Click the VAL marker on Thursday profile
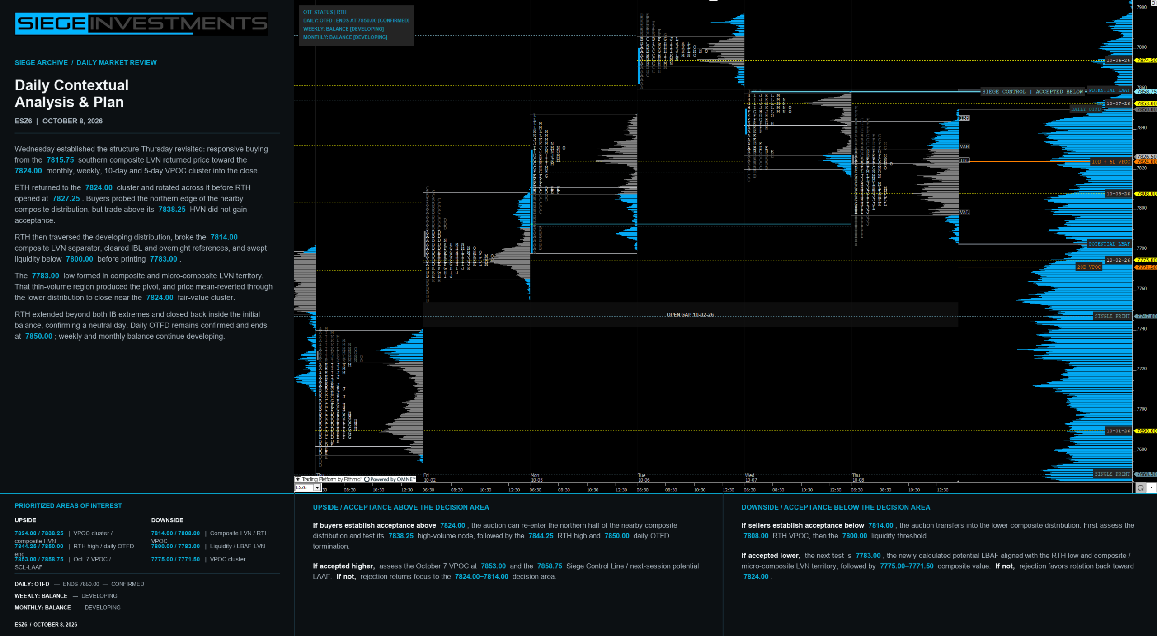 tap(964, 212)
